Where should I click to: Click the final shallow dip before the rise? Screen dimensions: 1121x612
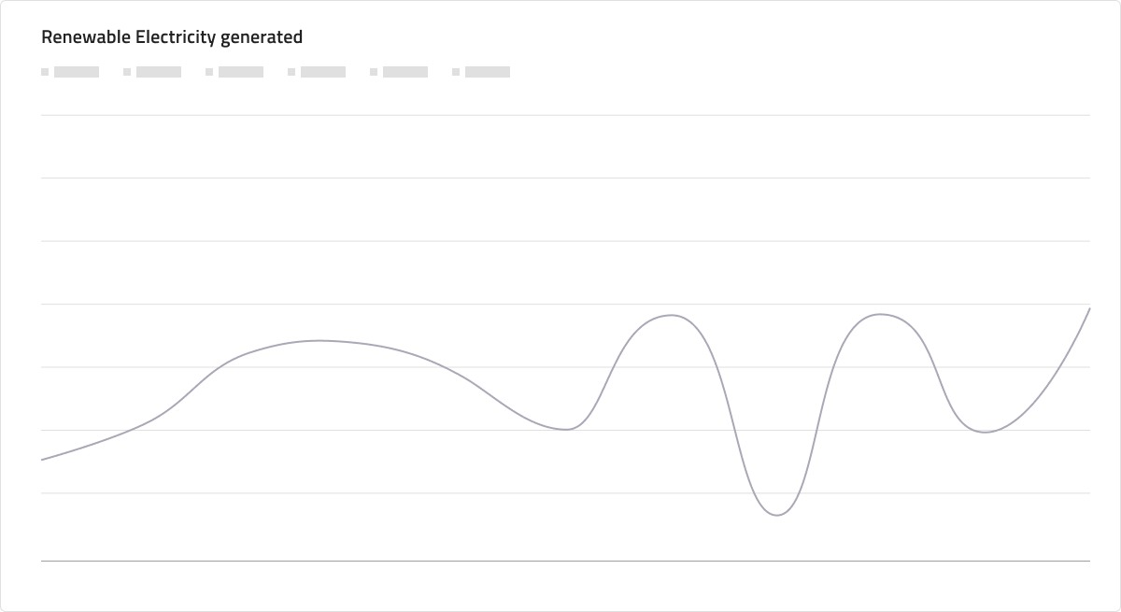(x=985, y=432)
